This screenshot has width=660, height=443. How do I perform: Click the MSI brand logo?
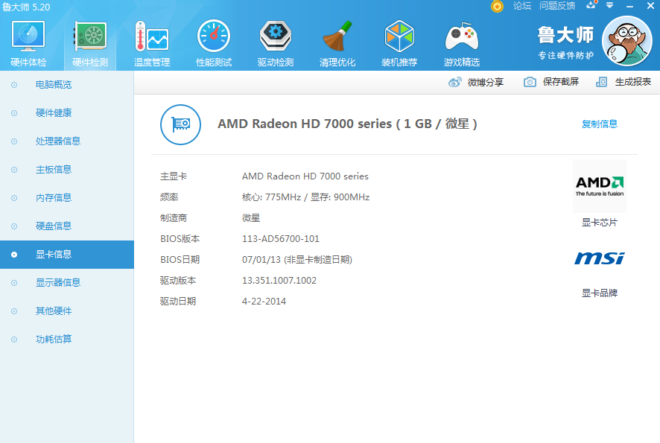pyautogui.click(x=600, y=258)
